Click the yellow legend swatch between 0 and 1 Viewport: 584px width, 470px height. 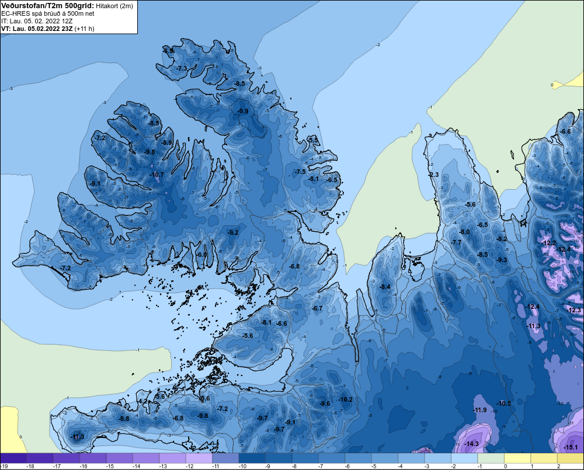(517, 458)
